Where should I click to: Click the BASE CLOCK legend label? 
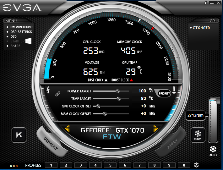[x=98, y=80]
